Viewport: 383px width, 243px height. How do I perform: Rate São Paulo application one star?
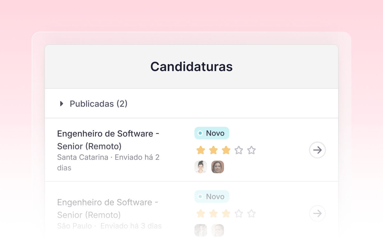pyautogui.click(x=201, y=213)
